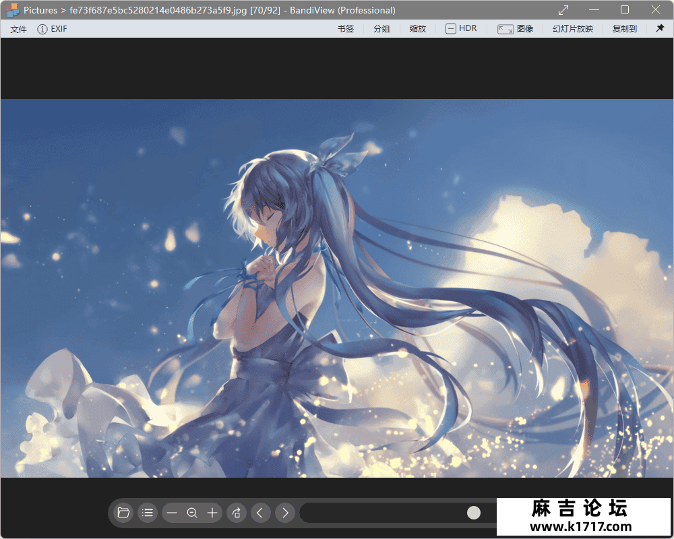
Task: Open a folder with the folder icon
Action: (x=123, y=513)
